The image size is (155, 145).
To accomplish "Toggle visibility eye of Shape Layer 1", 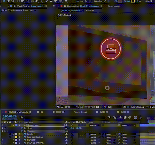I will click(3, 125).
